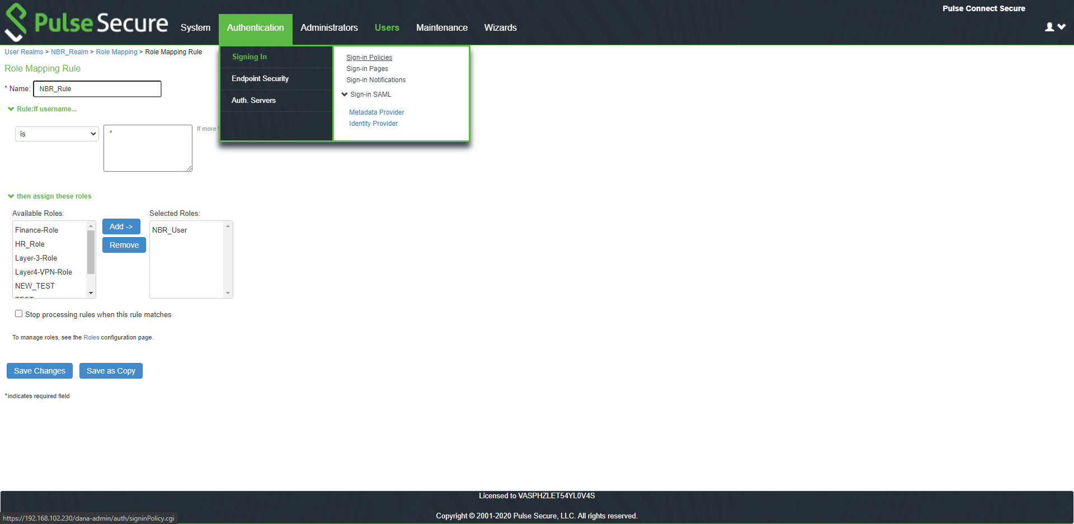Screen dimensions: 1074x524
Task: Click Save Changes
Action: click(x=40, y=371)
